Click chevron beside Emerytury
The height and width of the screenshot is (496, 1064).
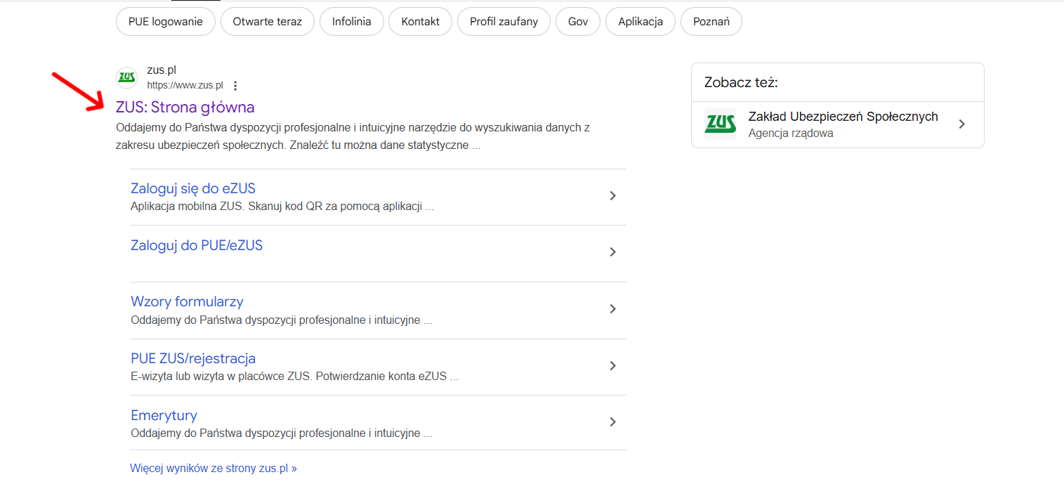point(612,422)
